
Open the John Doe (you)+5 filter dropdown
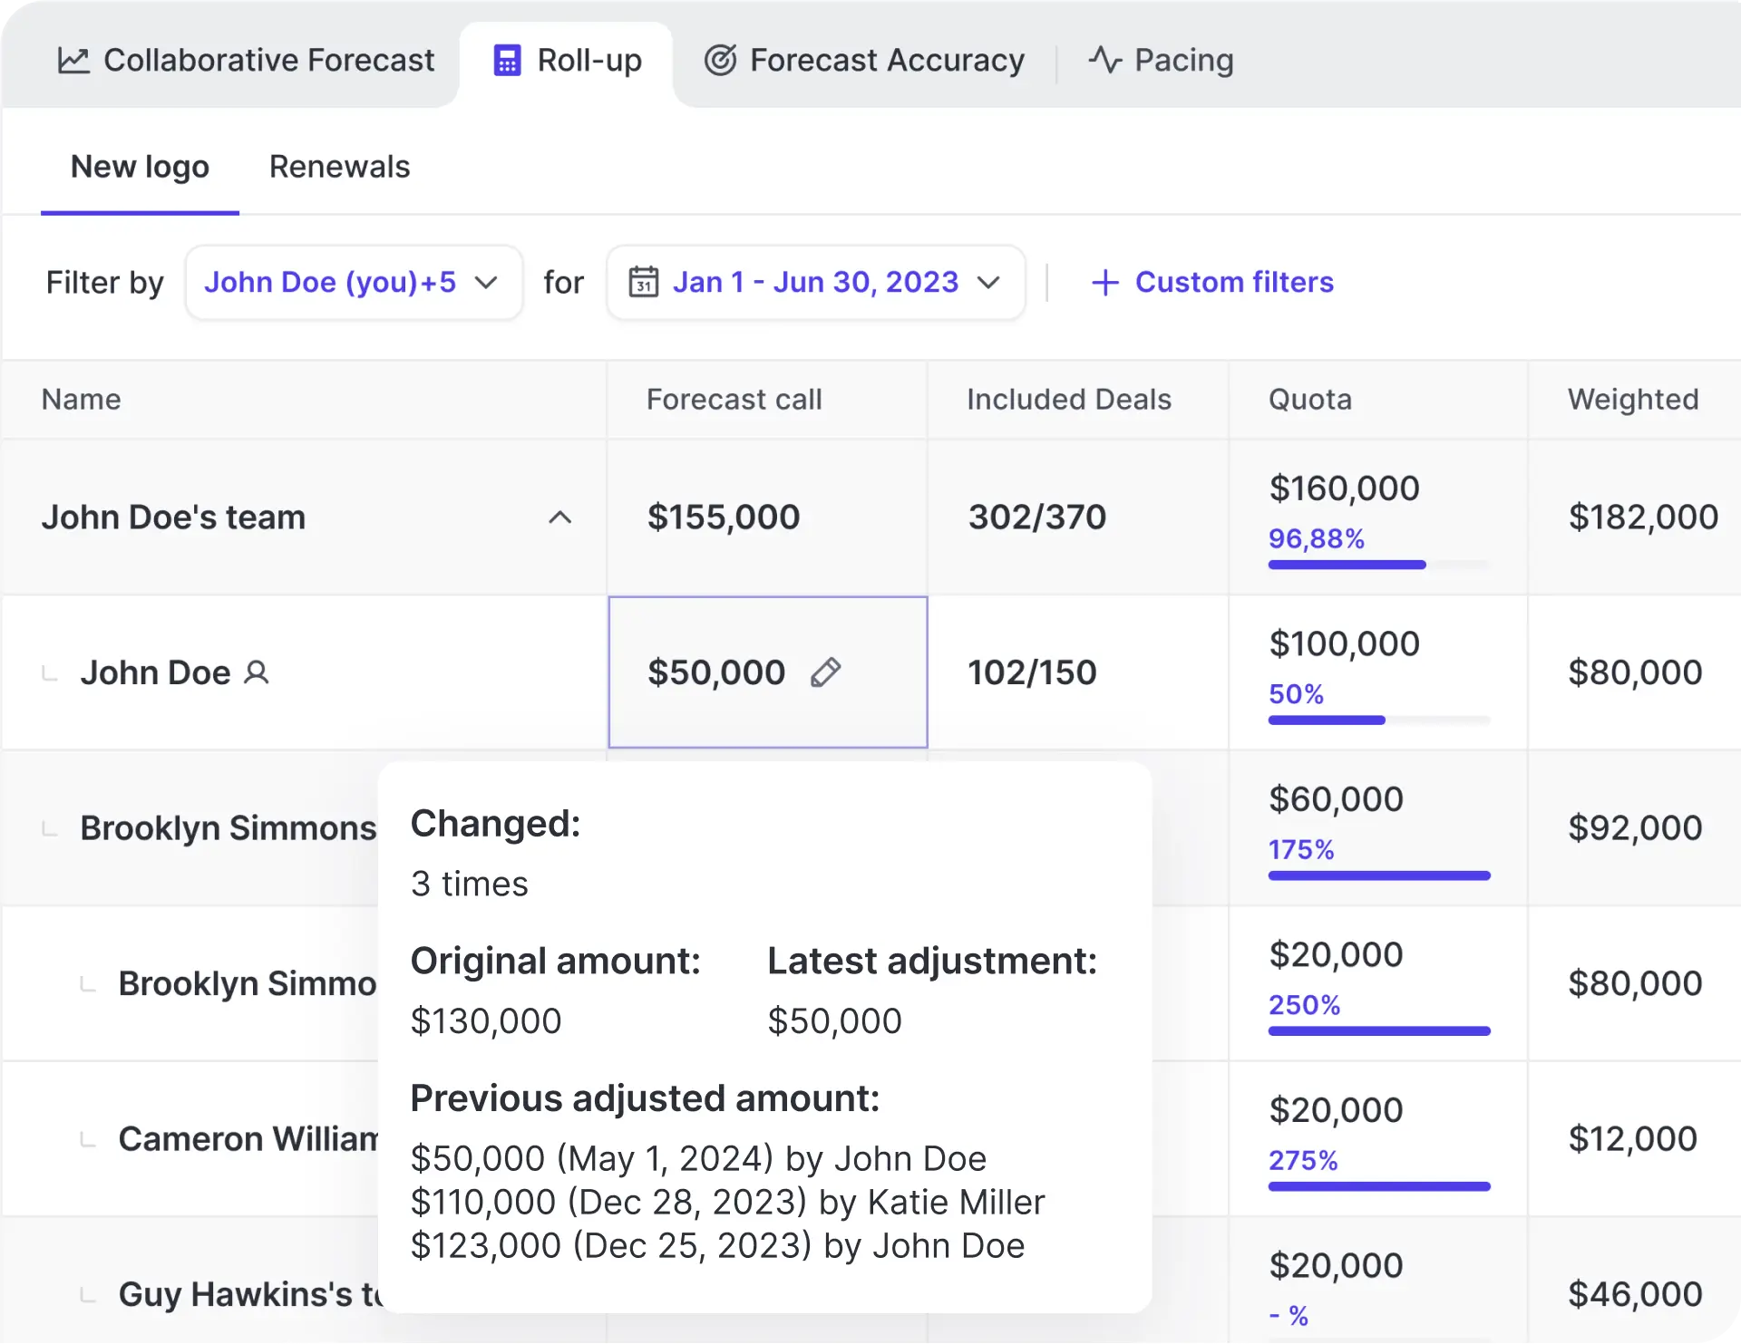[x=353, y=282]
